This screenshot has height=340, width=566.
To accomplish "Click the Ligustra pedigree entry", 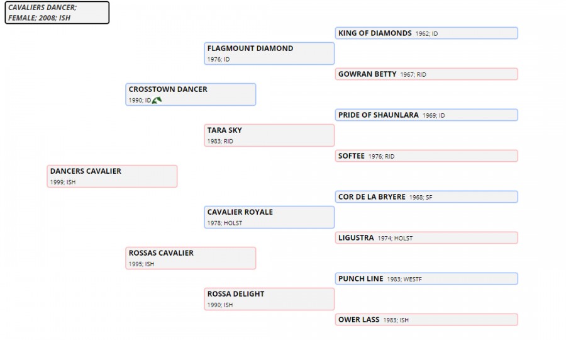I will click(426, 238).
